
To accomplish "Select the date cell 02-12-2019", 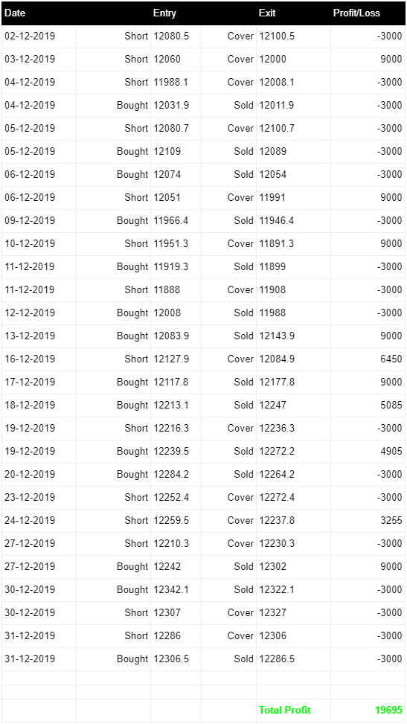I will (x=30, y=36).
